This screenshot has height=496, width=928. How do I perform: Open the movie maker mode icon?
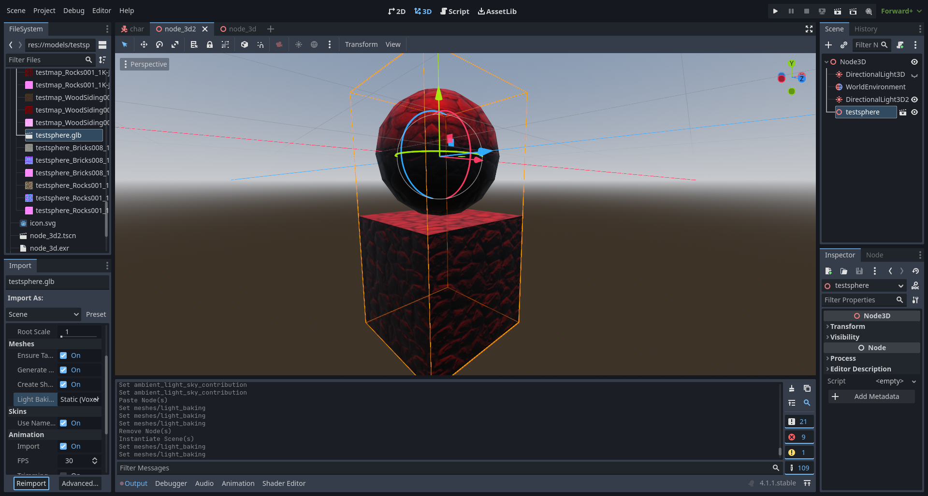coord(854,11)
